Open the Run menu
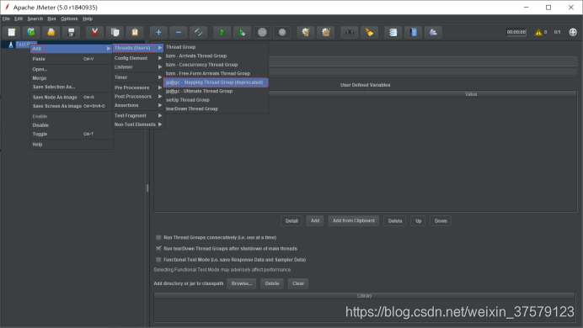Screen dimensions: 583x328 pos(51,19)
